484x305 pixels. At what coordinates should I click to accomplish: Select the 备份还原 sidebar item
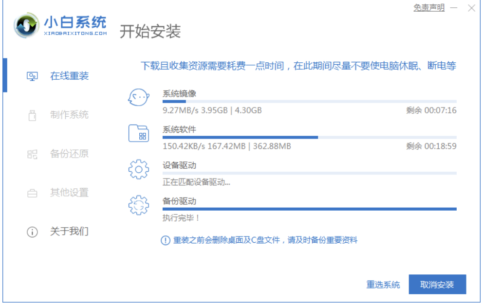coord(69,154)
